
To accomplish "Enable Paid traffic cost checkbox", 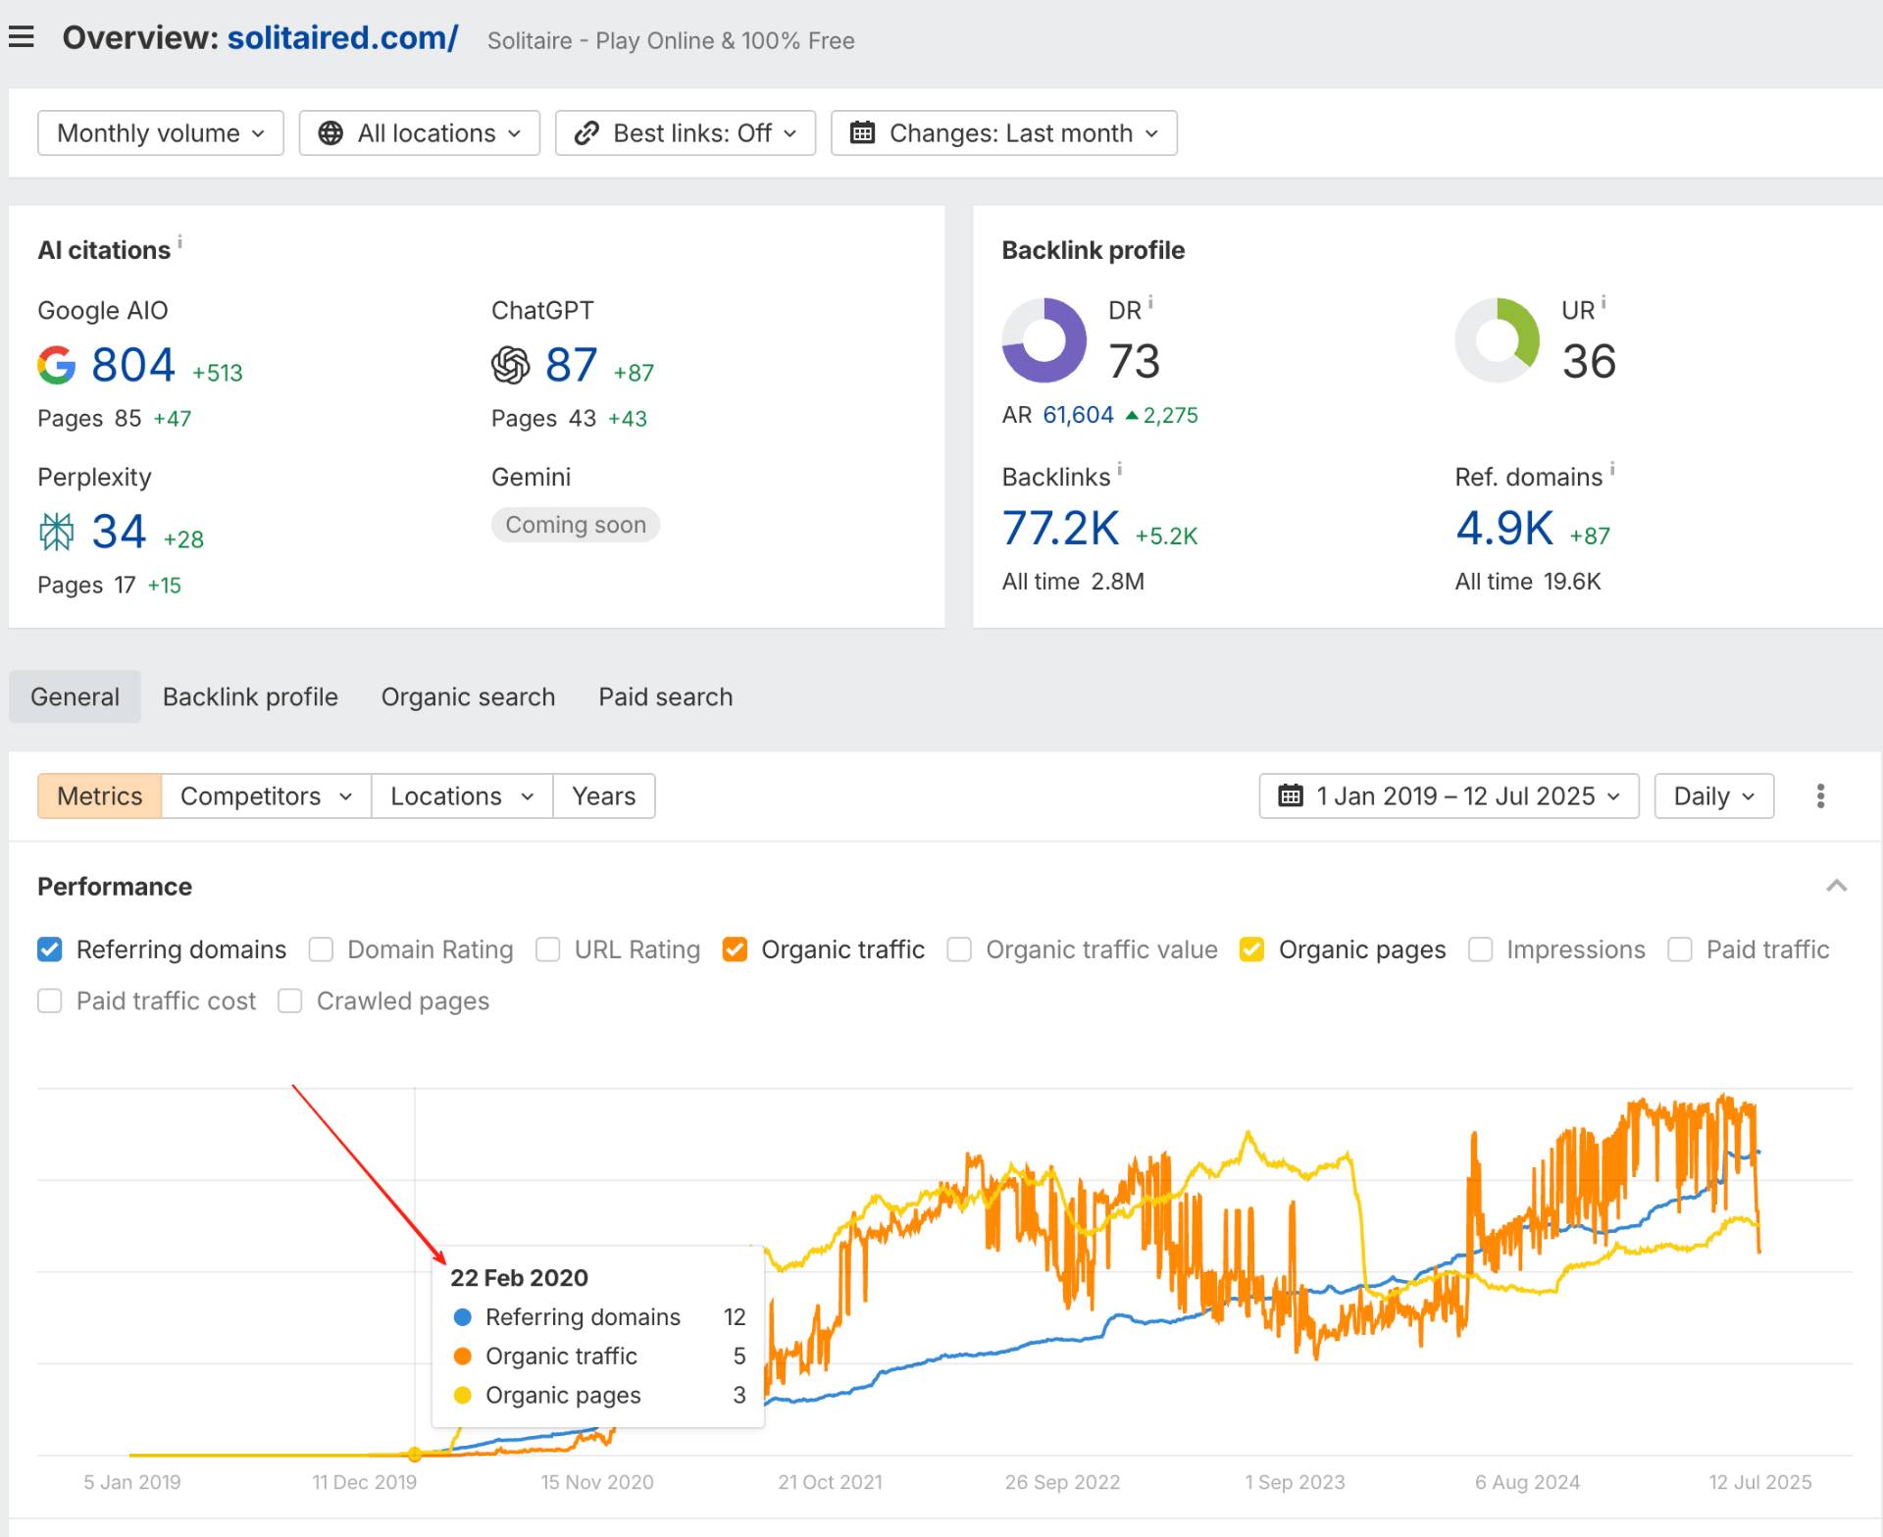I will coord(50,1000).
